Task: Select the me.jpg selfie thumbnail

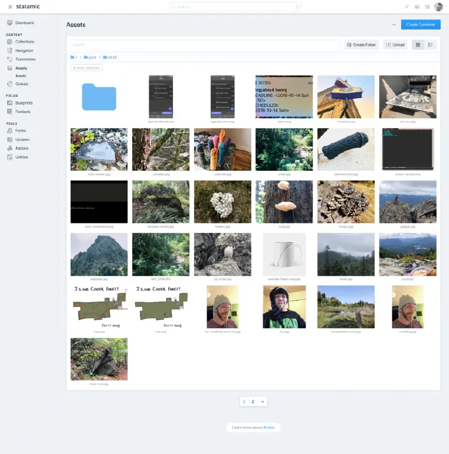Action: pyautogui.click(x=284, y=307)
